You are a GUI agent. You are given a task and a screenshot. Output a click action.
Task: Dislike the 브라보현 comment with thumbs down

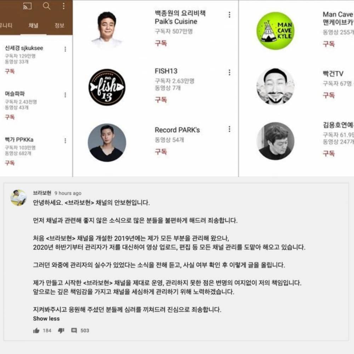[61, 331]
